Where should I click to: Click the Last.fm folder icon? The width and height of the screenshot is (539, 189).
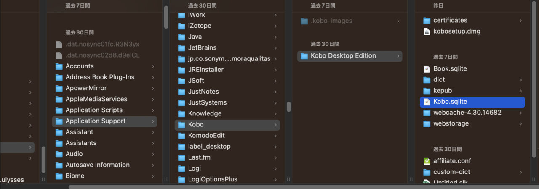pos(181,157)
